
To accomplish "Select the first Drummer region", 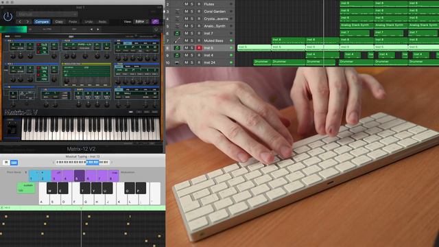I will [262, 62].
